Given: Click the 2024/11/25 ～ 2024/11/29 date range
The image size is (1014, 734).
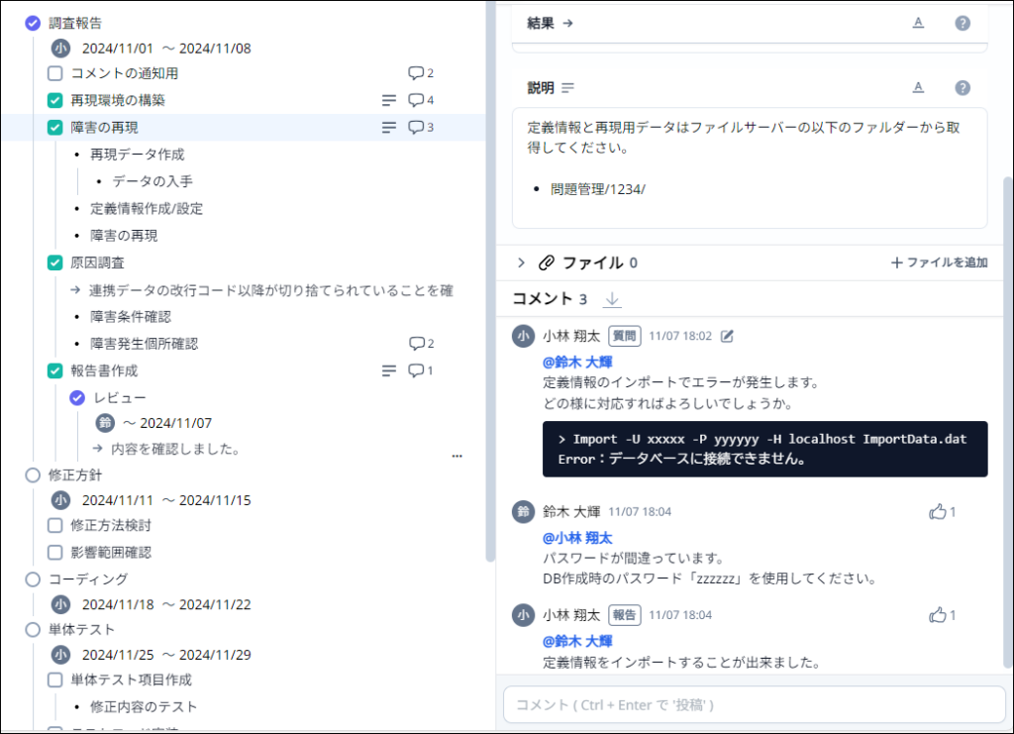Looking at the screenshot, I should 166,655.
